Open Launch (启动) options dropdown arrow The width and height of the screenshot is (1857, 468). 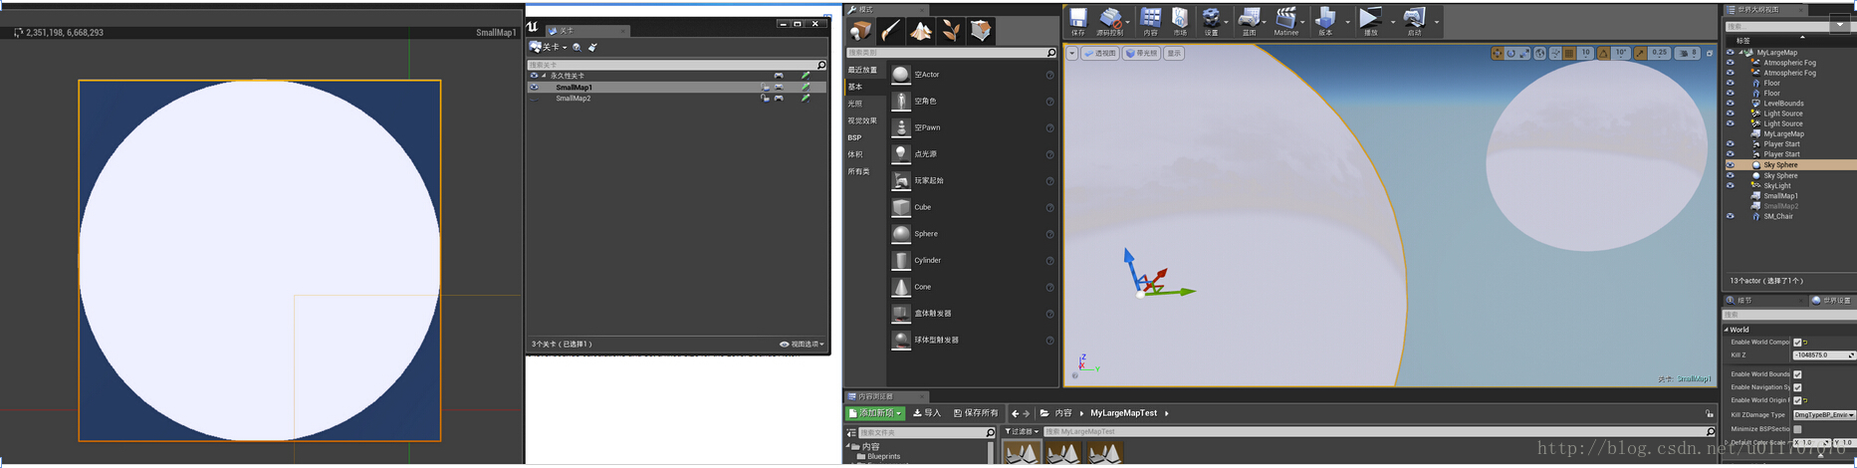1436,21
